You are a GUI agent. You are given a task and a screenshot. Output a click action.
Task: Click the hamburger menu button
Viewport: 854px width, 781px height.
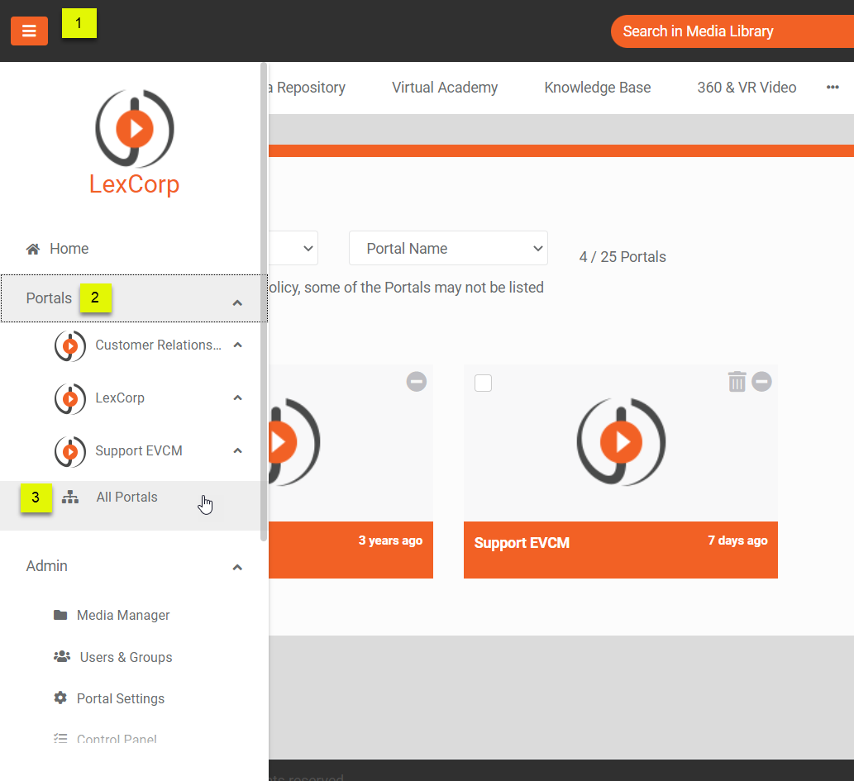tap(29, 31)
